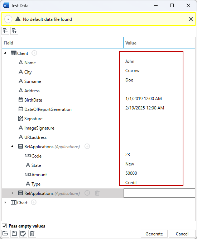The image size is (197, 239).
Task: Click the value 2/19/2025 12:00 AM
Action: [x=145, y=108]
